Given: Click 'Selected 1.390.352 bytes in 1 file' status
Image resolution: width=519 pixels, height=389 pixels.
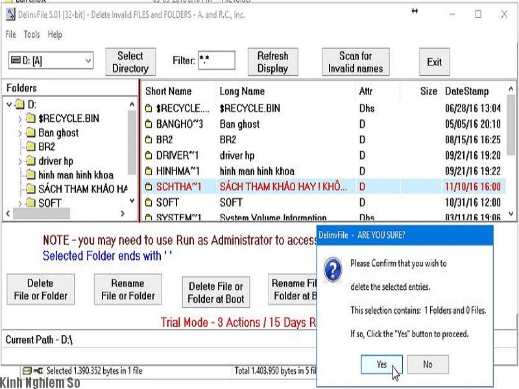Looking at the screenshot, I should (94, 371).
